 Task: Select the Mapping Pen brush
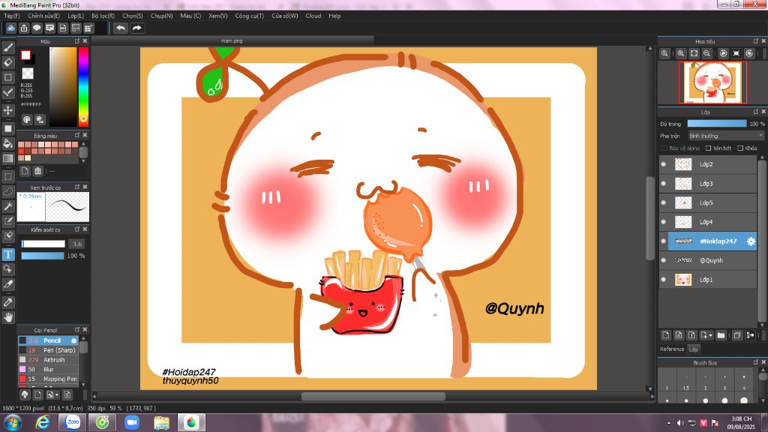tap(48, 379)
